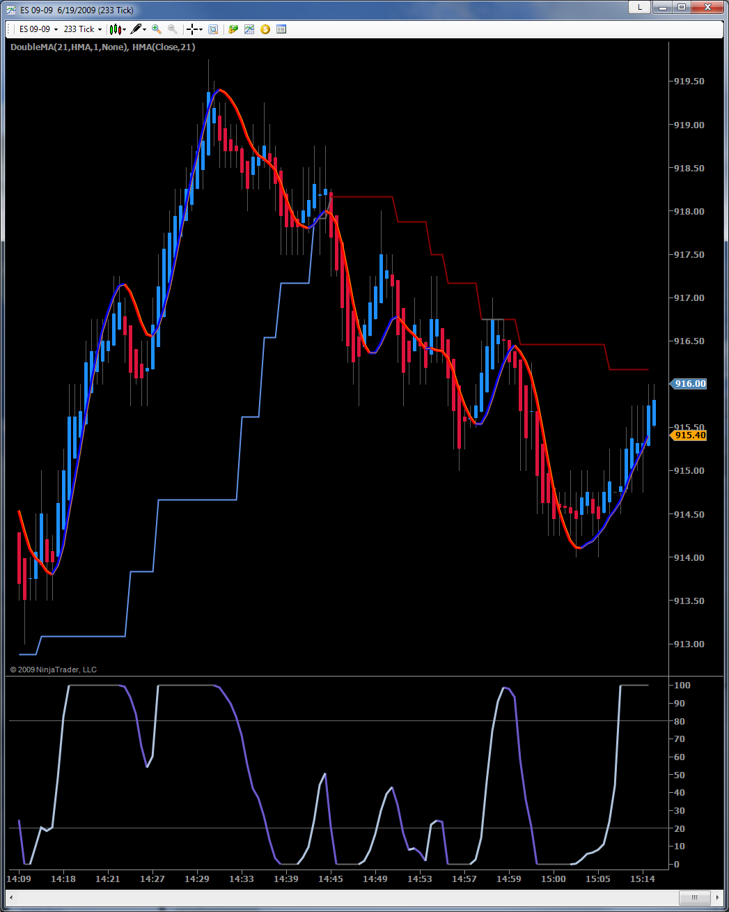729x912 pixels.
Task: Open the chart properties icon
Action: (x=281, y=29)
